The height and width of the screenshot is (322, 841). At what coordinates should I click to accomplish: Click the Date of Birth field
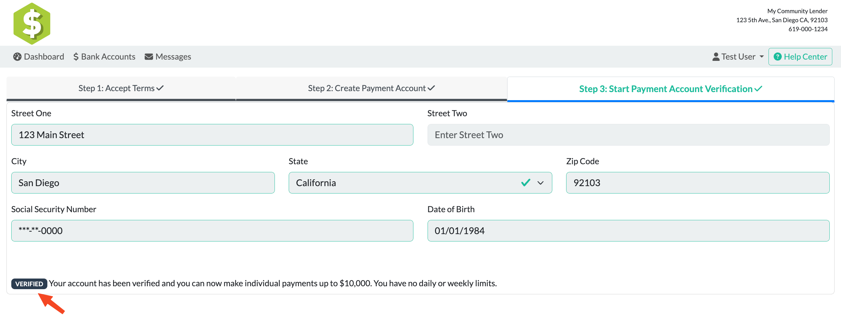(628, 231)
